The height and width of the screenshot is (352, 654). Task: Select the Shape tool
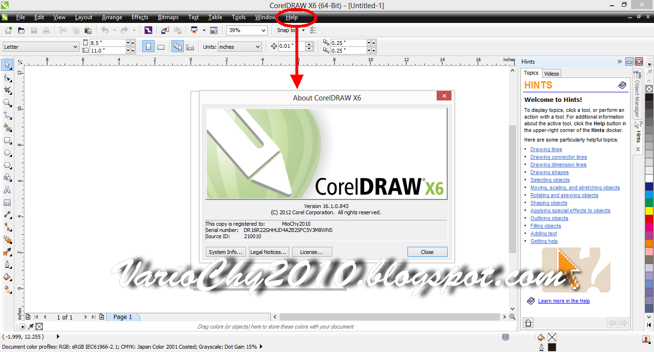pos(7,77)
